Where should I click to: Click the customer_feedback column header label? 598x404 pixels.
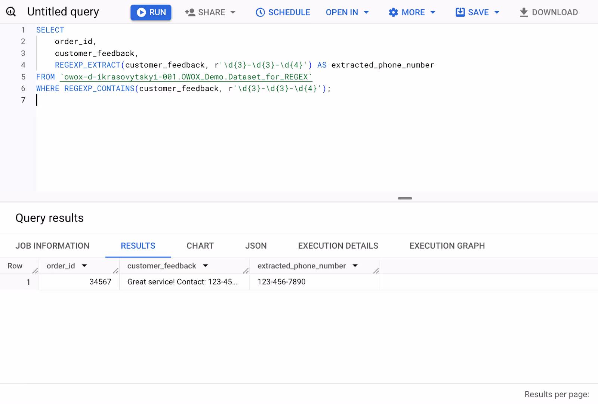click(161, 266)
